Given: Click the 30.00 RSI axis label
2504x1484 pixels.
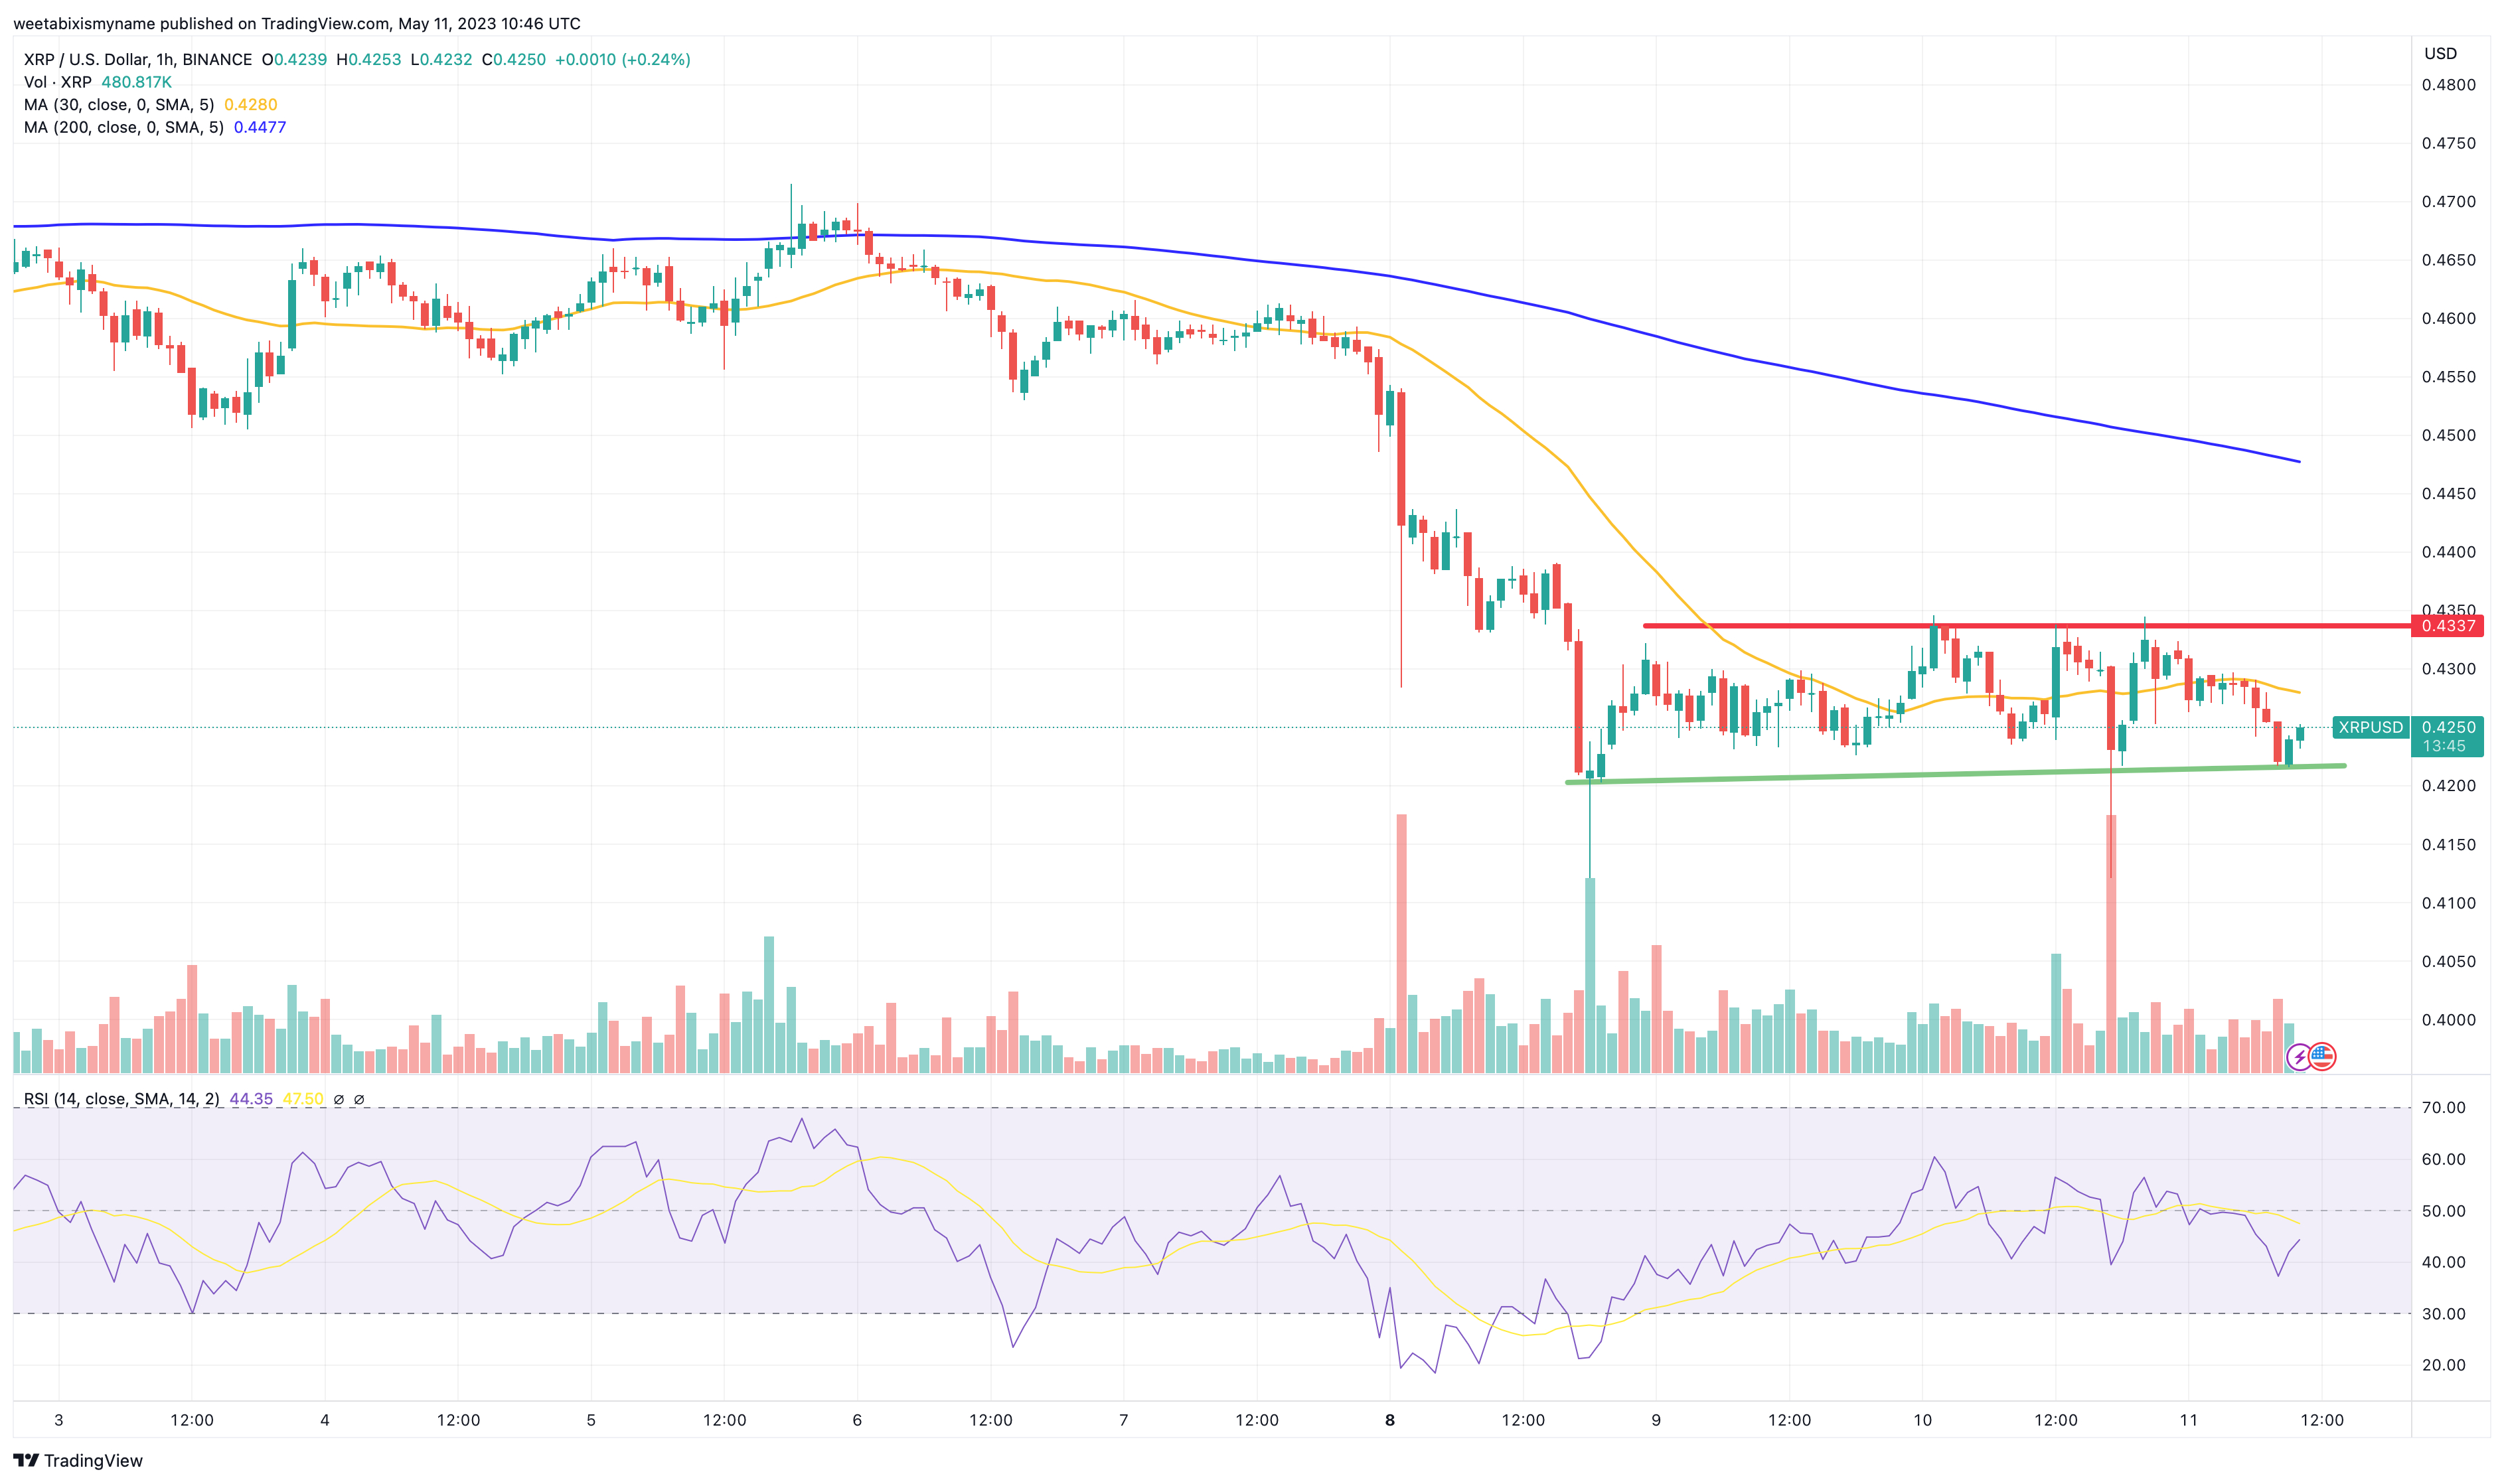Looking at the screenshot, I should [2444, 1314].
